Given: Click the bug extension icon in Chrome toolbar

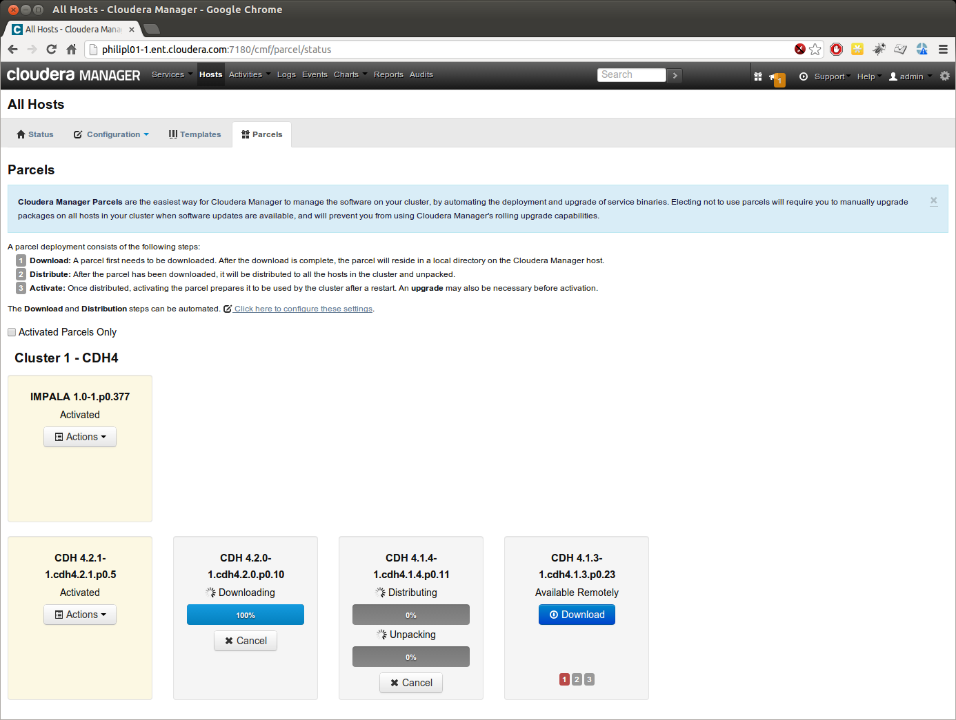Looking at the screenshot, I should [x=879, y=49].
